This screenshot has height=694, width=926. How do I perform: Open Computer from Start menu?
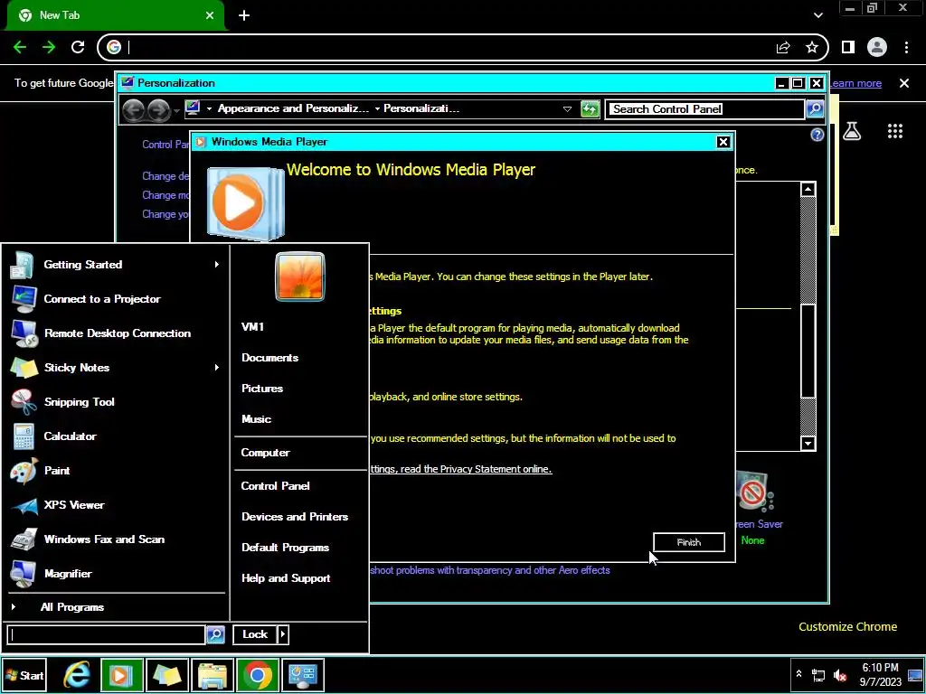click(x=265, y=453)
